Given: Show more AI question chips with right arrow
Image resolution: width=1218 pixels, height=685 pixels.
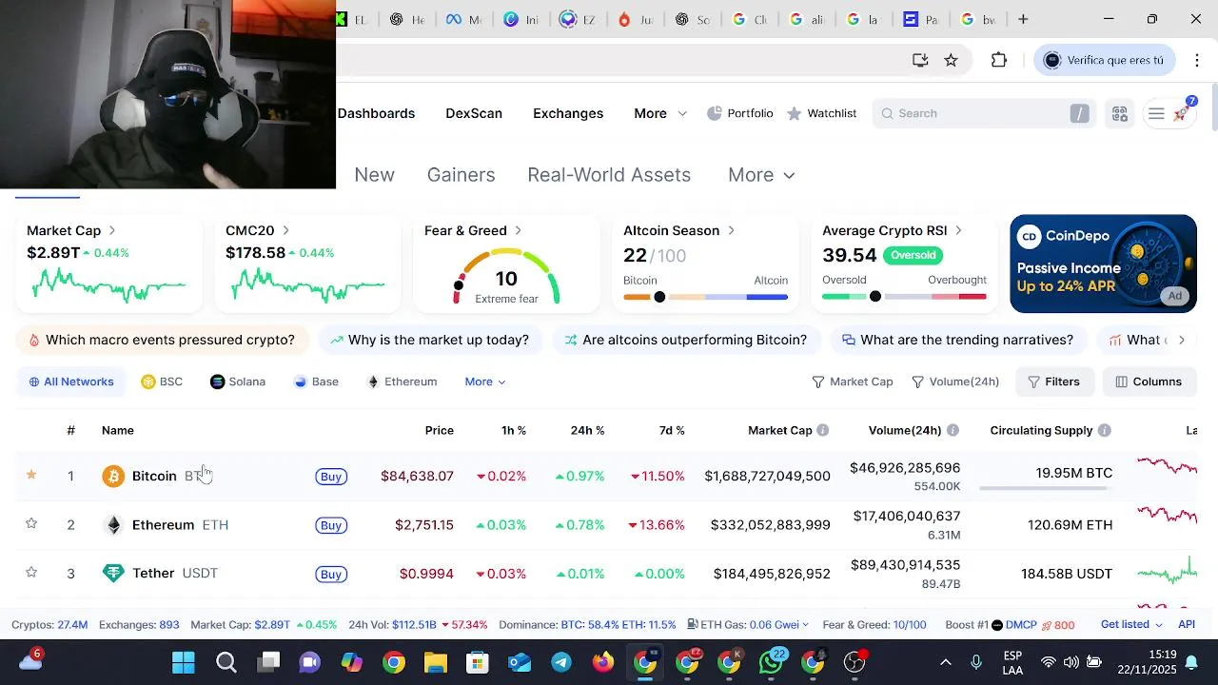Looking at the screenshot, I should click(1182, 340).
